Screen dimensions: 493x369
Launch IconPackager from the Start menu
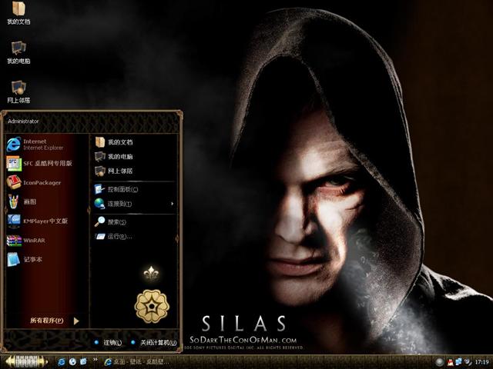pyautogui.click(x=45, y=183)
